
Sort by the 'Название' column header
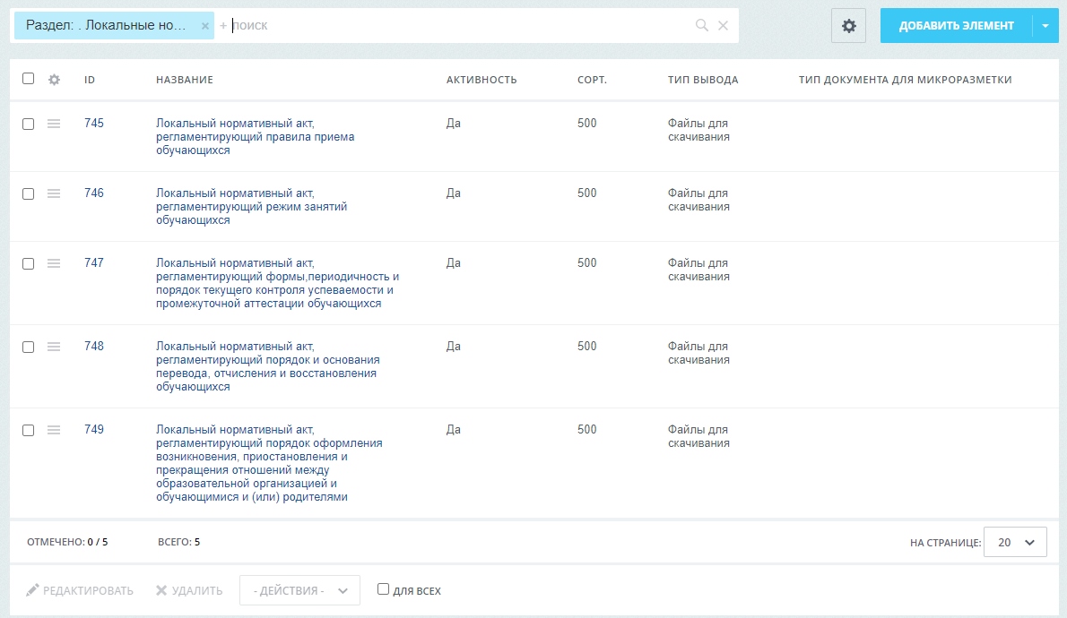[x=185, y=80]
